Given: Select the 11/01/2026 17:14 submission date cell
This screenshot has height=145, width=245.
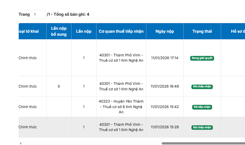Looking at the screenshot, I should tap(165, 58).
